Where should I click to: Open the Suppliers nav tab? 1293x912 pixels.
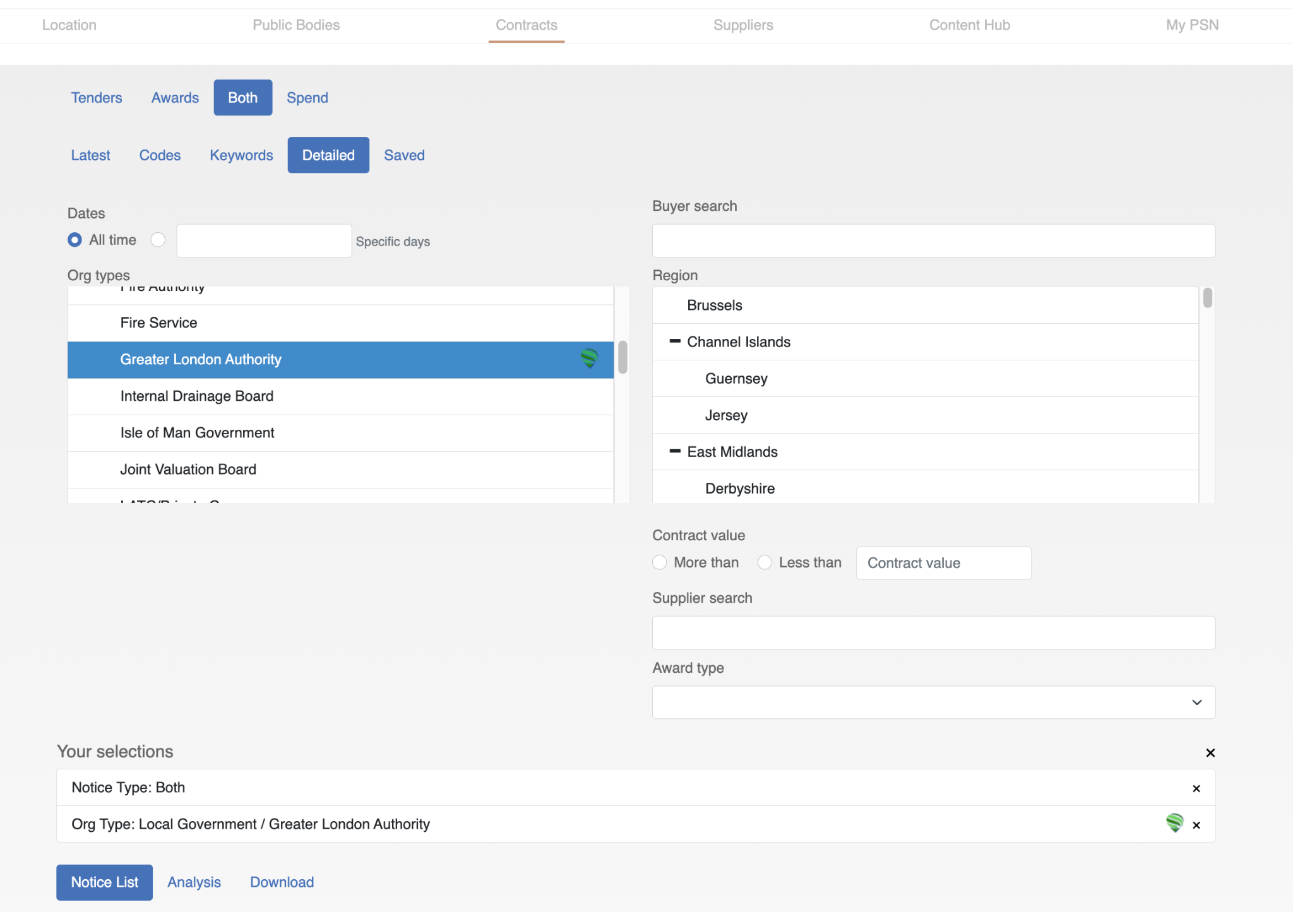pyautogui.click(x=743, y=25)
